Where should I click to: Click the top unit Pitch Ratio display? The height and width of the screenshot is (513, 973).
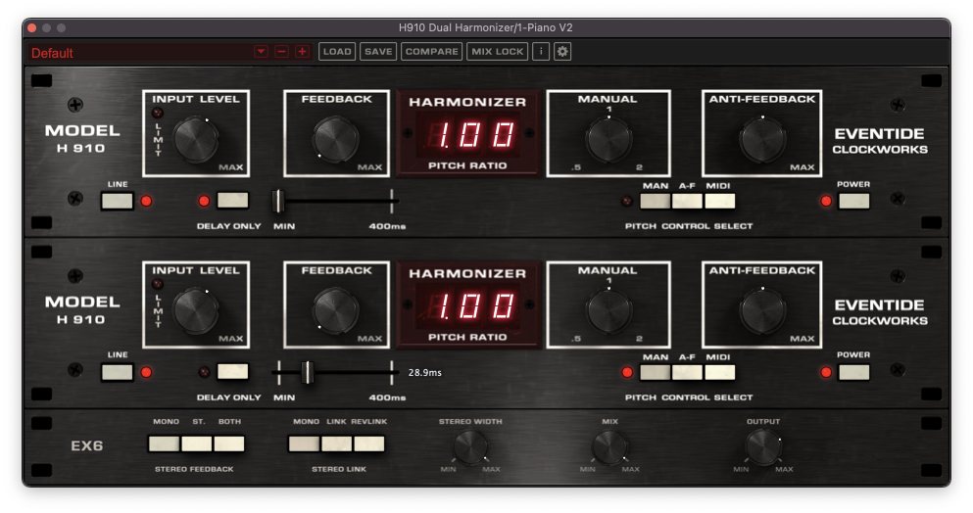(x=468, y=134)
